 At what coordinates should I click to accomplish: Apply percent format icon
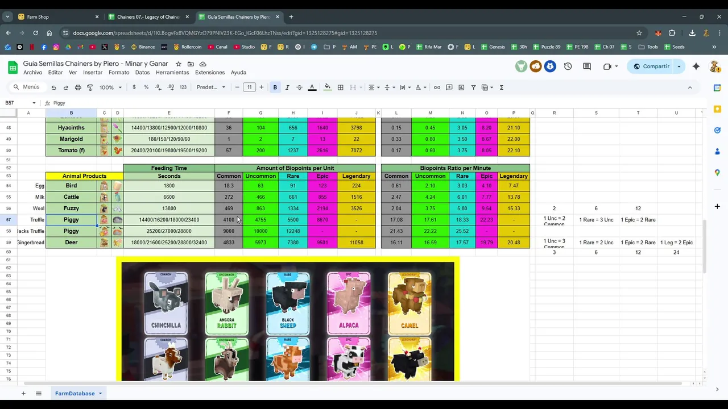coord(146,87)
